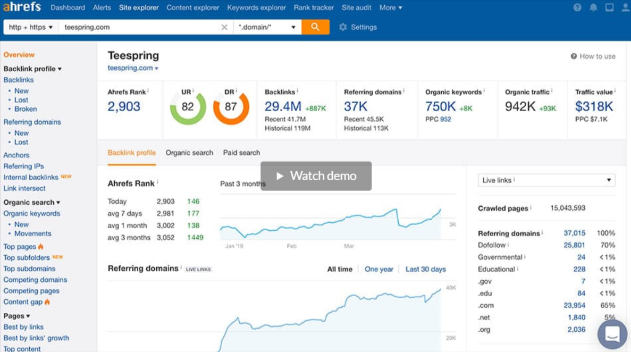Open the Live links dropdown
This screenshot has height=352, width=631.
coord(546,180)
